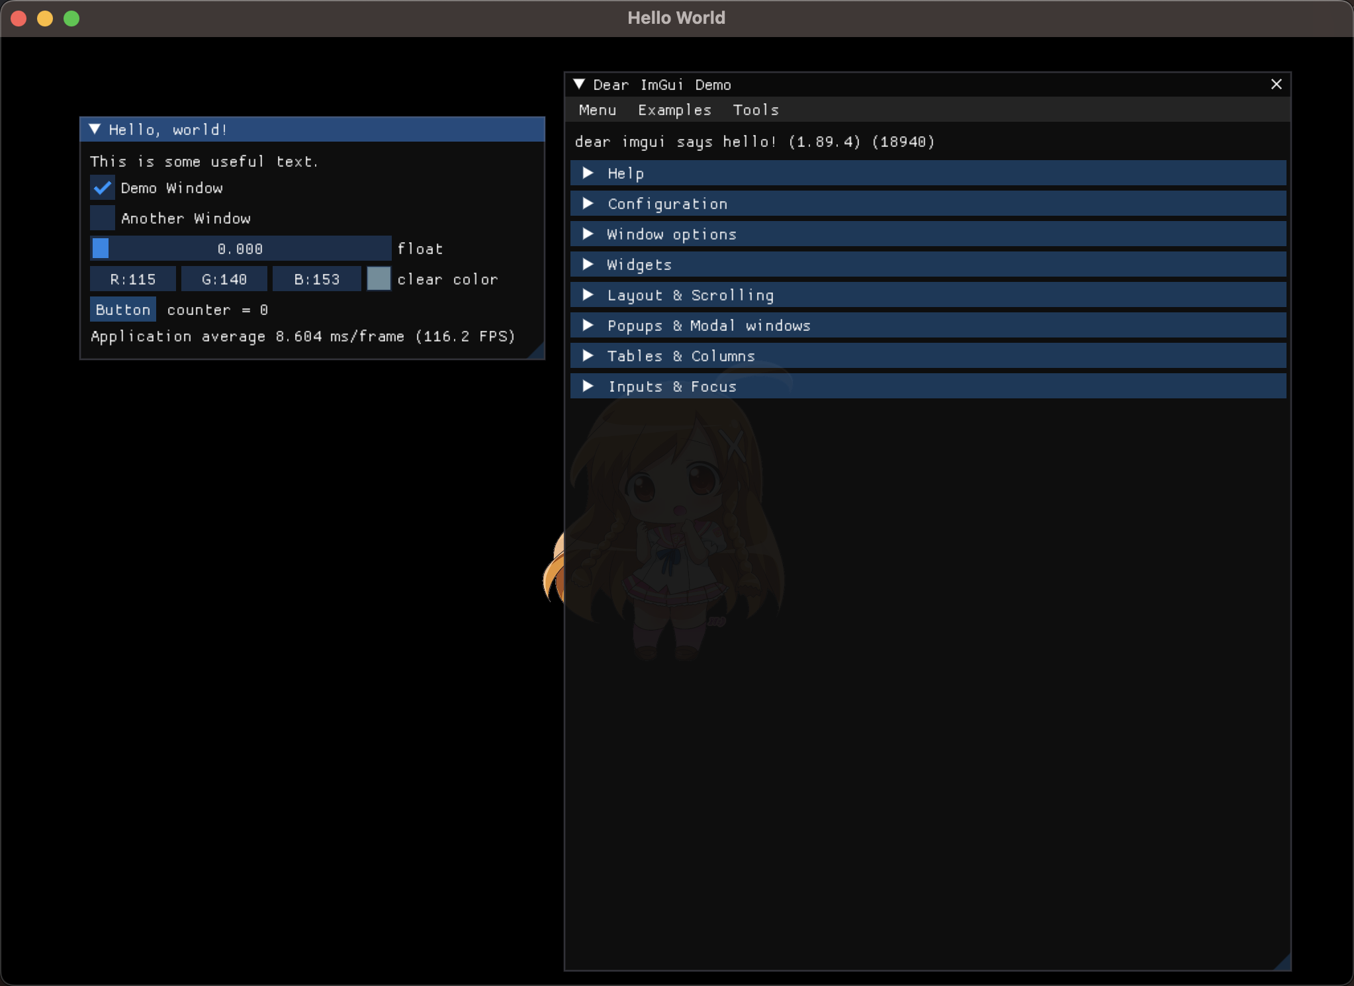This screenshot has width=1354, height=986.
Task: Open the Menu item in menu bar
Action: point(597,110)
